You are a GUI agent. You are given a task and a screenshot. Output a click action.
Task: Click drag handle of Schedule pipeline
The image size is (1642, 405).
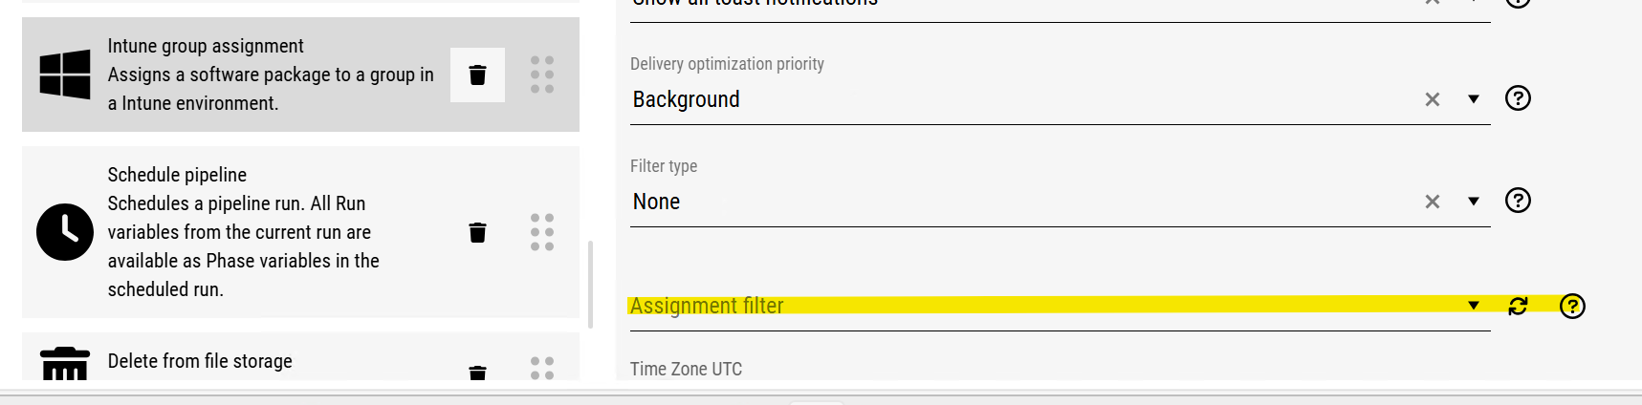542,232
